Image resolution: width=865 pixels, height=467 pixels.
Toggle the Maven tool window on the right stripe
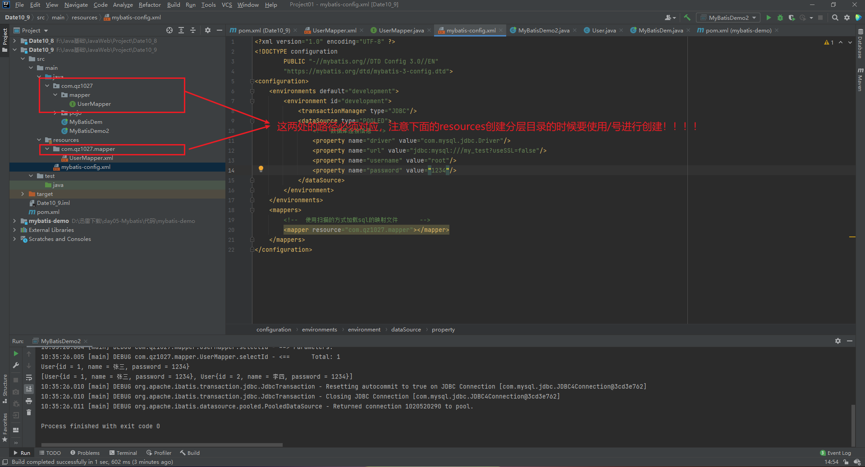(860, 79)
